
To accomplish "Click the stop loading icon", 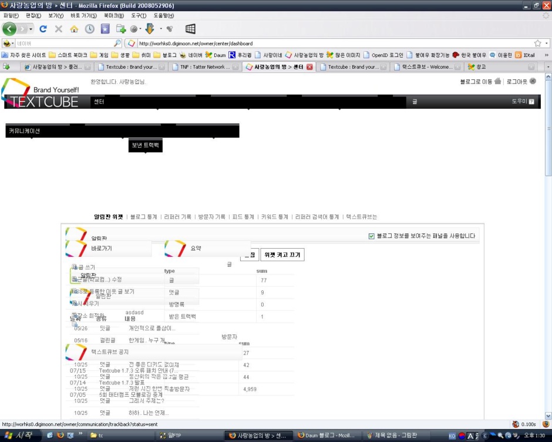I will (58, 29).
